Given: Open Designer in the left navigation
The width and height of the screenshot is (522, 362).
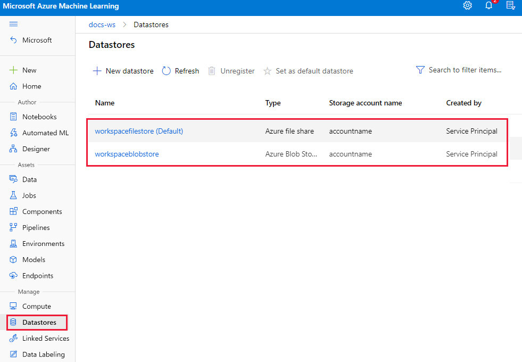Looking at the screenshot, I should coord(36,149).
